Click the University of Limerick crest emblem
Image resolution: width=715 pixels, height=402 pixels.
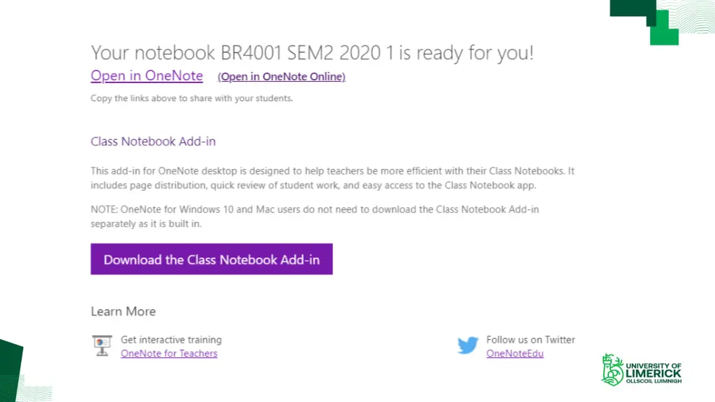pyautogui.click(x=612, y=370)
